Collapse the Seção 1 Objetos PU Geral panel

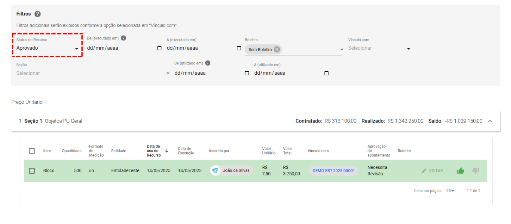(x=490, y=121)
